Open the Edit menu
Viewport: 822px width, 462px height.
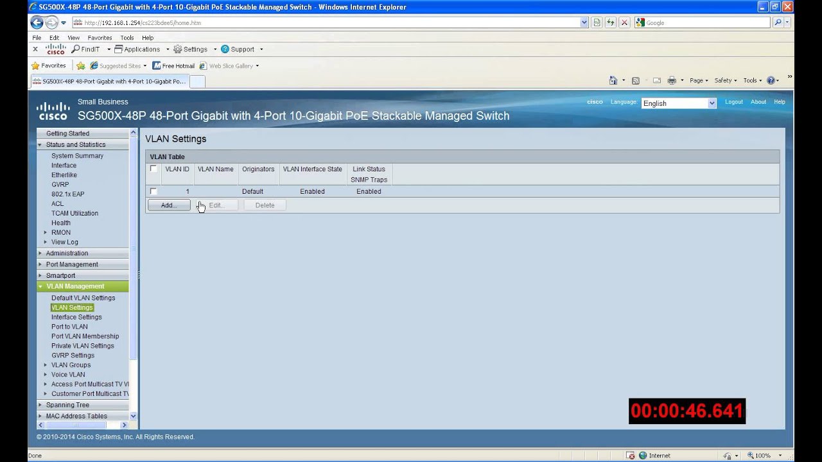[54, 38]
